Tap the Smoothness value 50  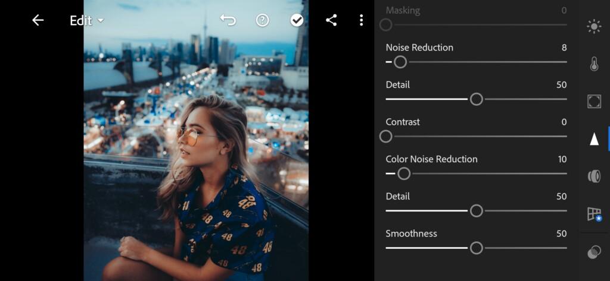click(x=561, y=233)
